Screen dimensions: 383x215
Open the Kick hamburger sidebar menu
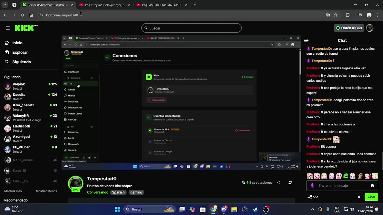click(x=7, y=28)
